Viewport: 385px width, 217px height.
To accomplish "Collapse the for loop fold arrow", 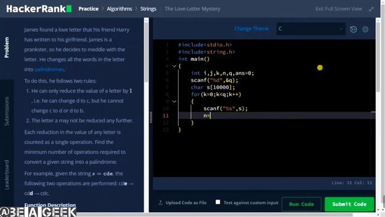I will [x=174, y=101].
